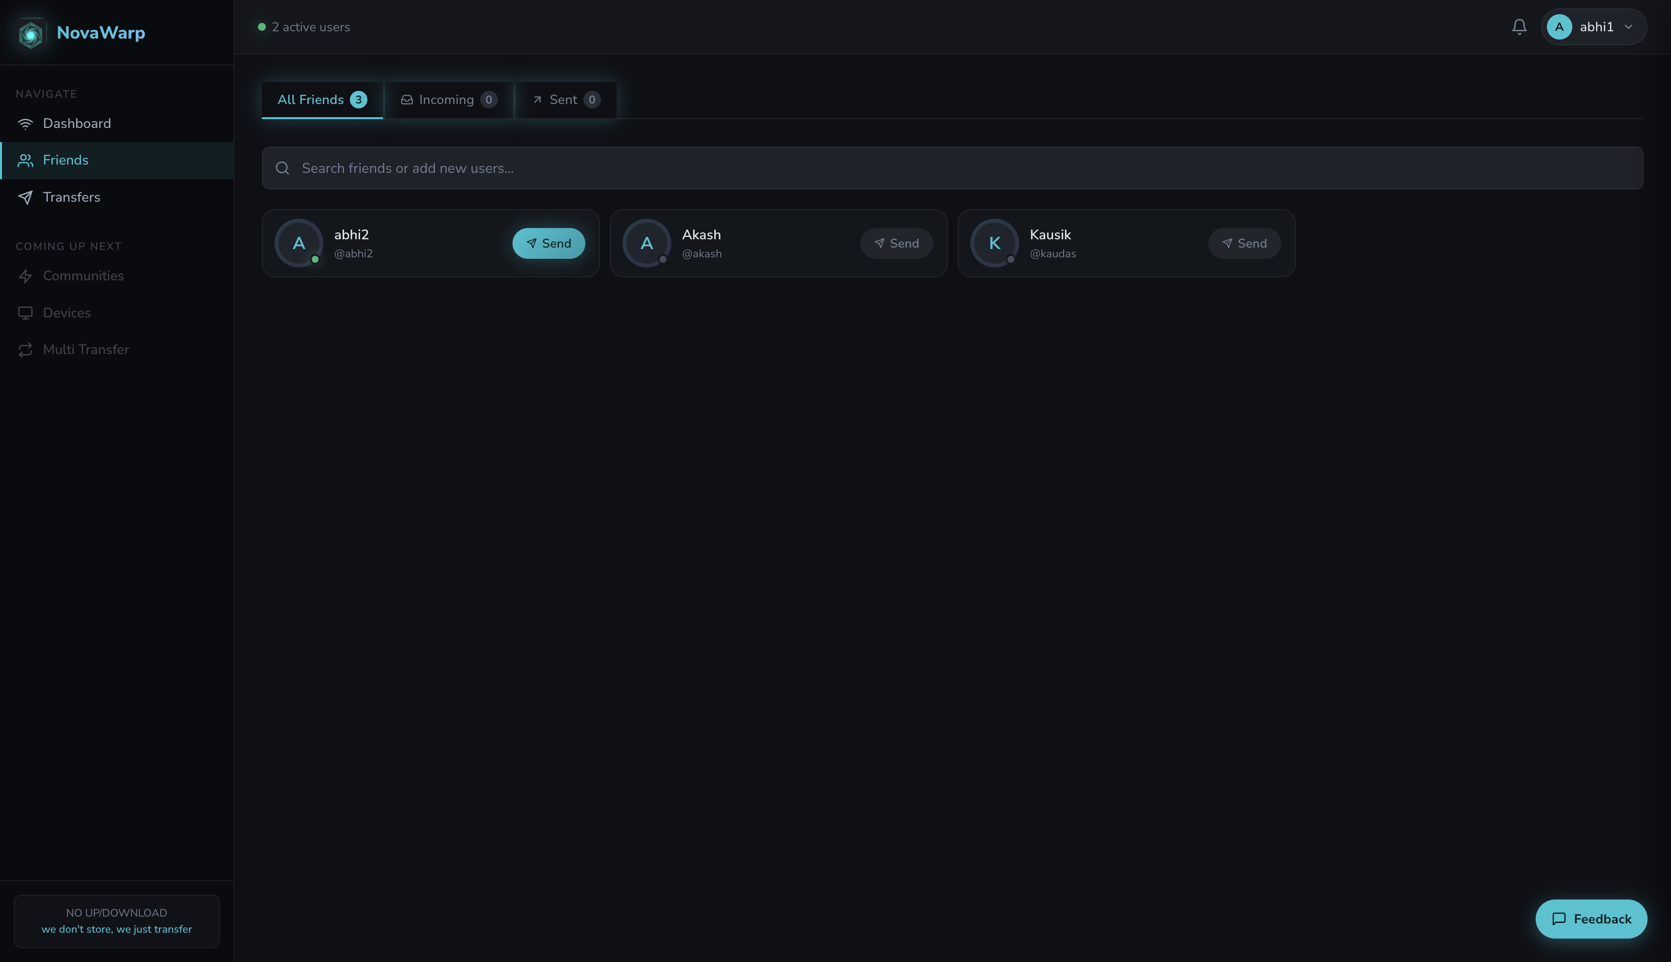
Task: Click the Communities lightning icon
Action: point(25,276)
